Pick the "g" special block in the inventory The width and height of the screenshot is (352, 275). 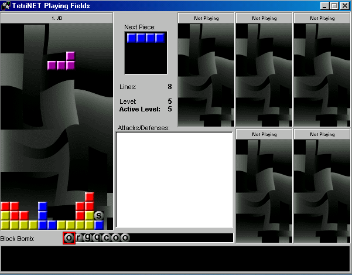coord(87,237)
